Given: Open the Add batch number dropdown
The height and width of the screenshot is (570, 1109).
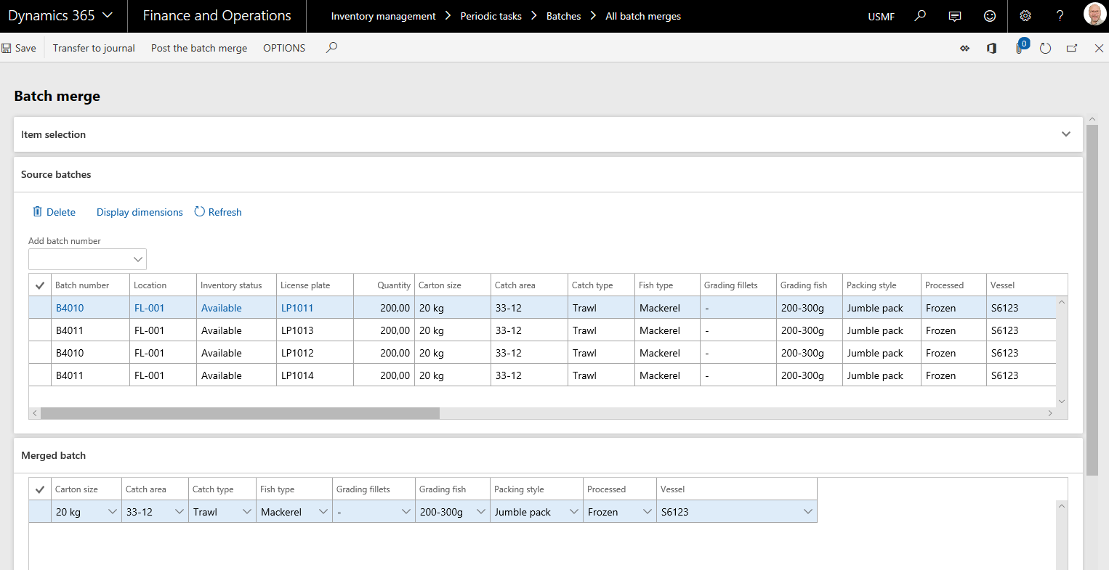Looking at the screenshot, I should pos(138,258).
